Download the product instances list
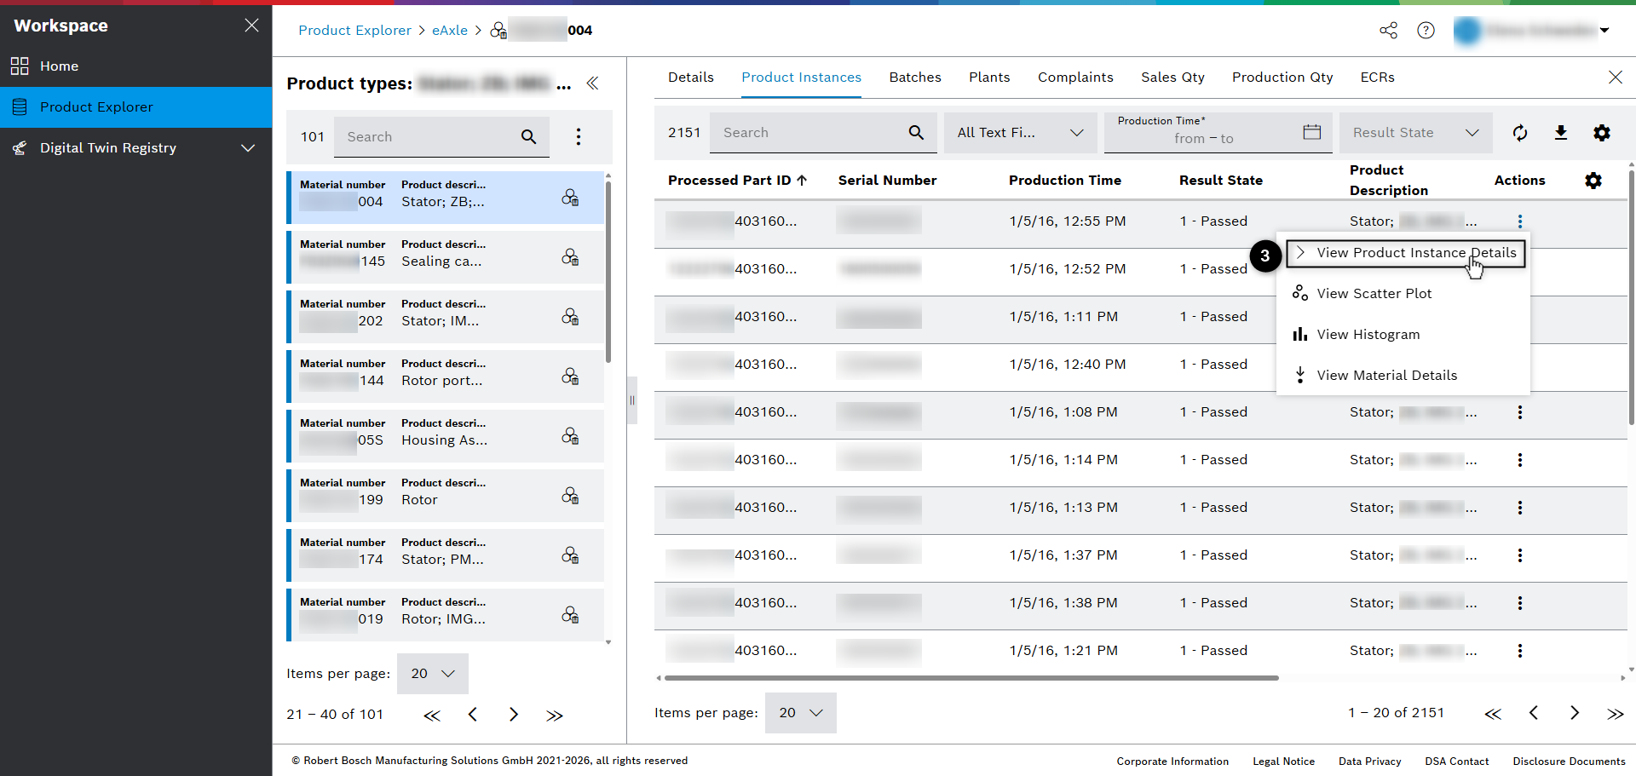The image size is (1636, 776). pyautogui.click(x=1561, y=133)
